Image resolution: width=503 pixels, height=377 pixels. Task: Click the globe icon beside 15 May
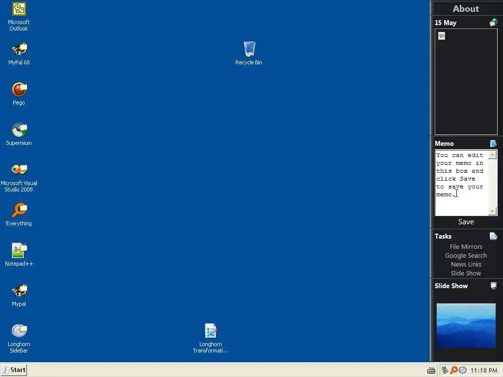[x=493, y=23]
